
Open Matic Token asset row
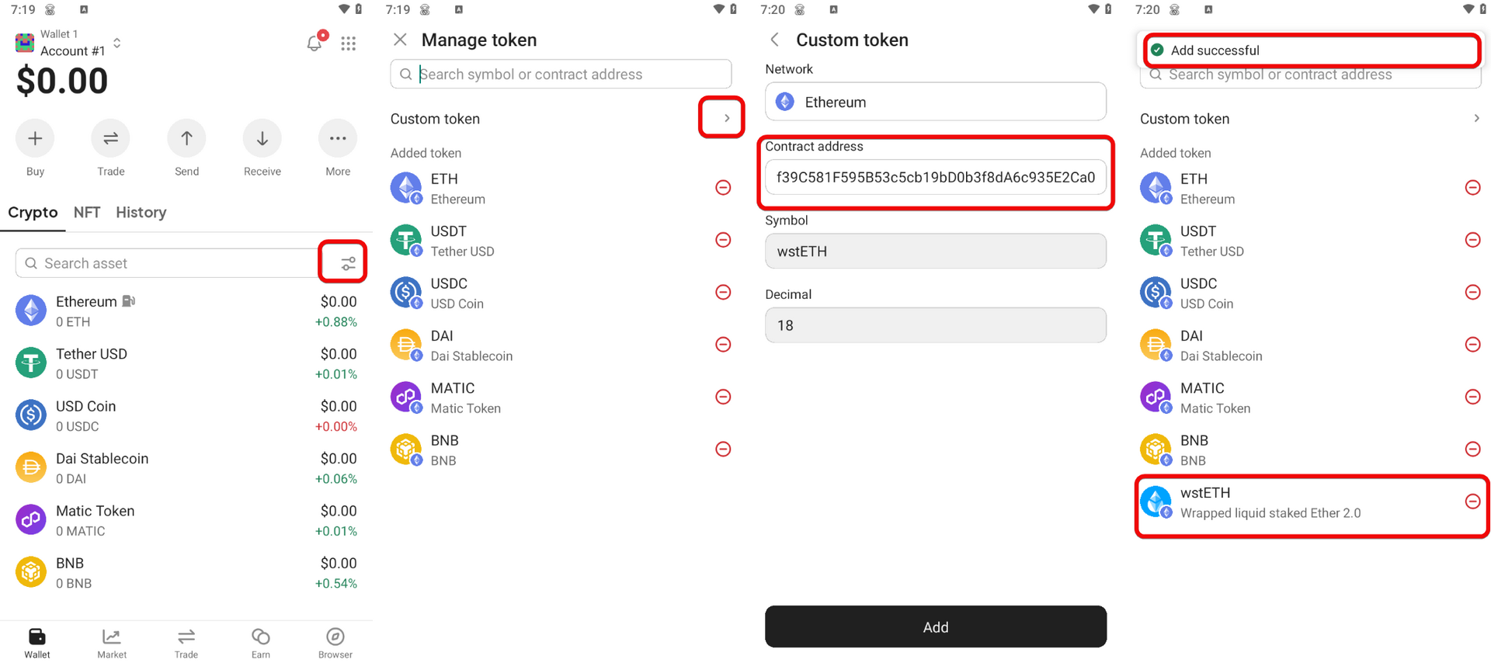(x=186, y=520)
